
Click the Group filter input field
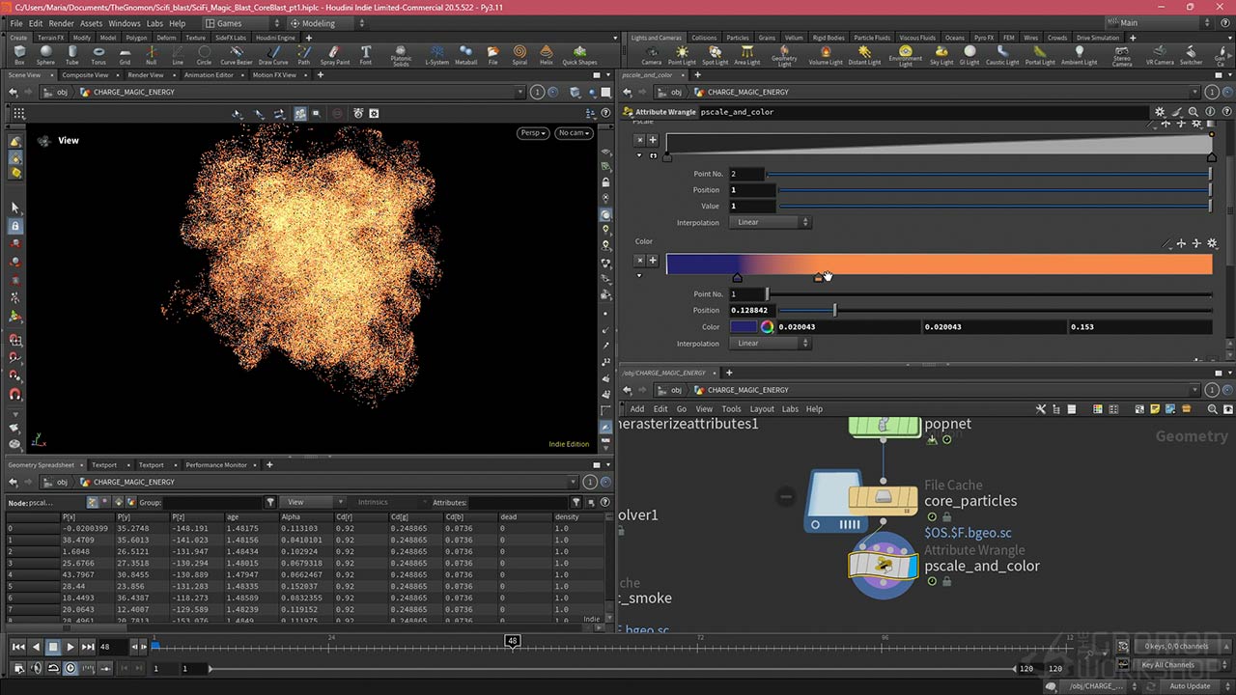point(212,502)
